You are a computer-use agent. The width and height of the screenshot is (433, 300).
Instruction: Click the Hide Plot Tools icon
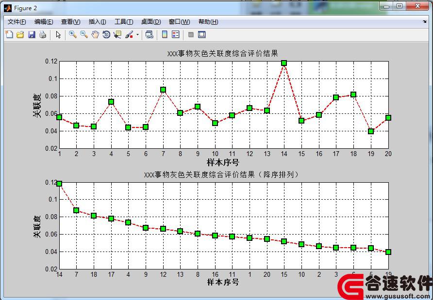click(191, 34)
